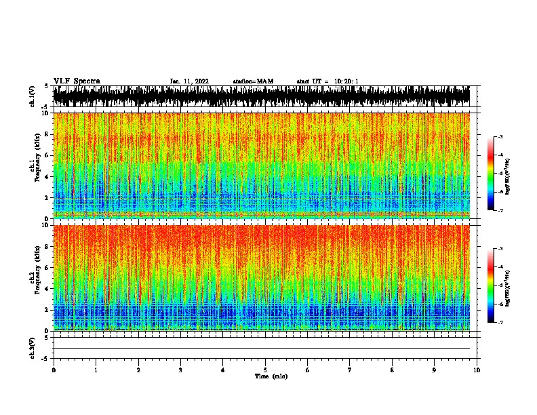This screenshot has height=415, width=537.
Task: Click the station=MAM header label
Action: [x=253, y=81]
